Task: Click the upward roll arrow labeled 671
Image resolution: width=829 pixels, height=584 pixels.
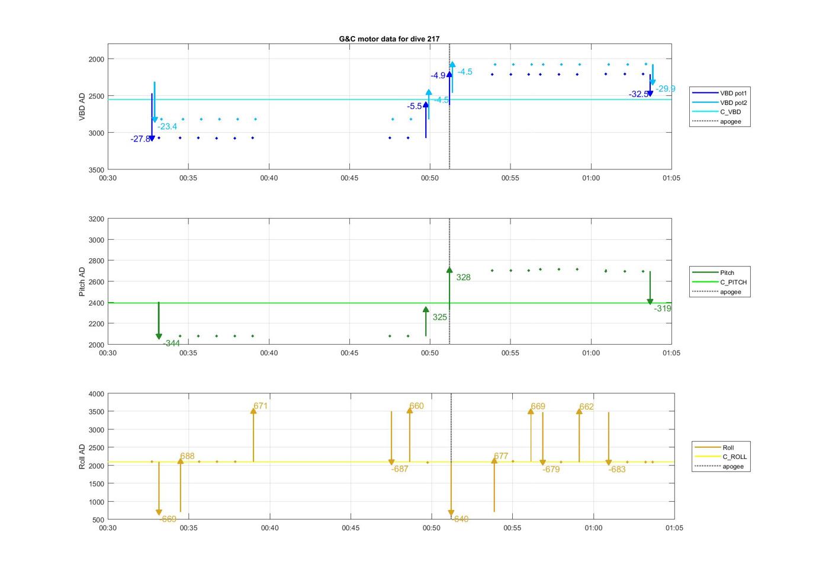Action: coord(253,435)
